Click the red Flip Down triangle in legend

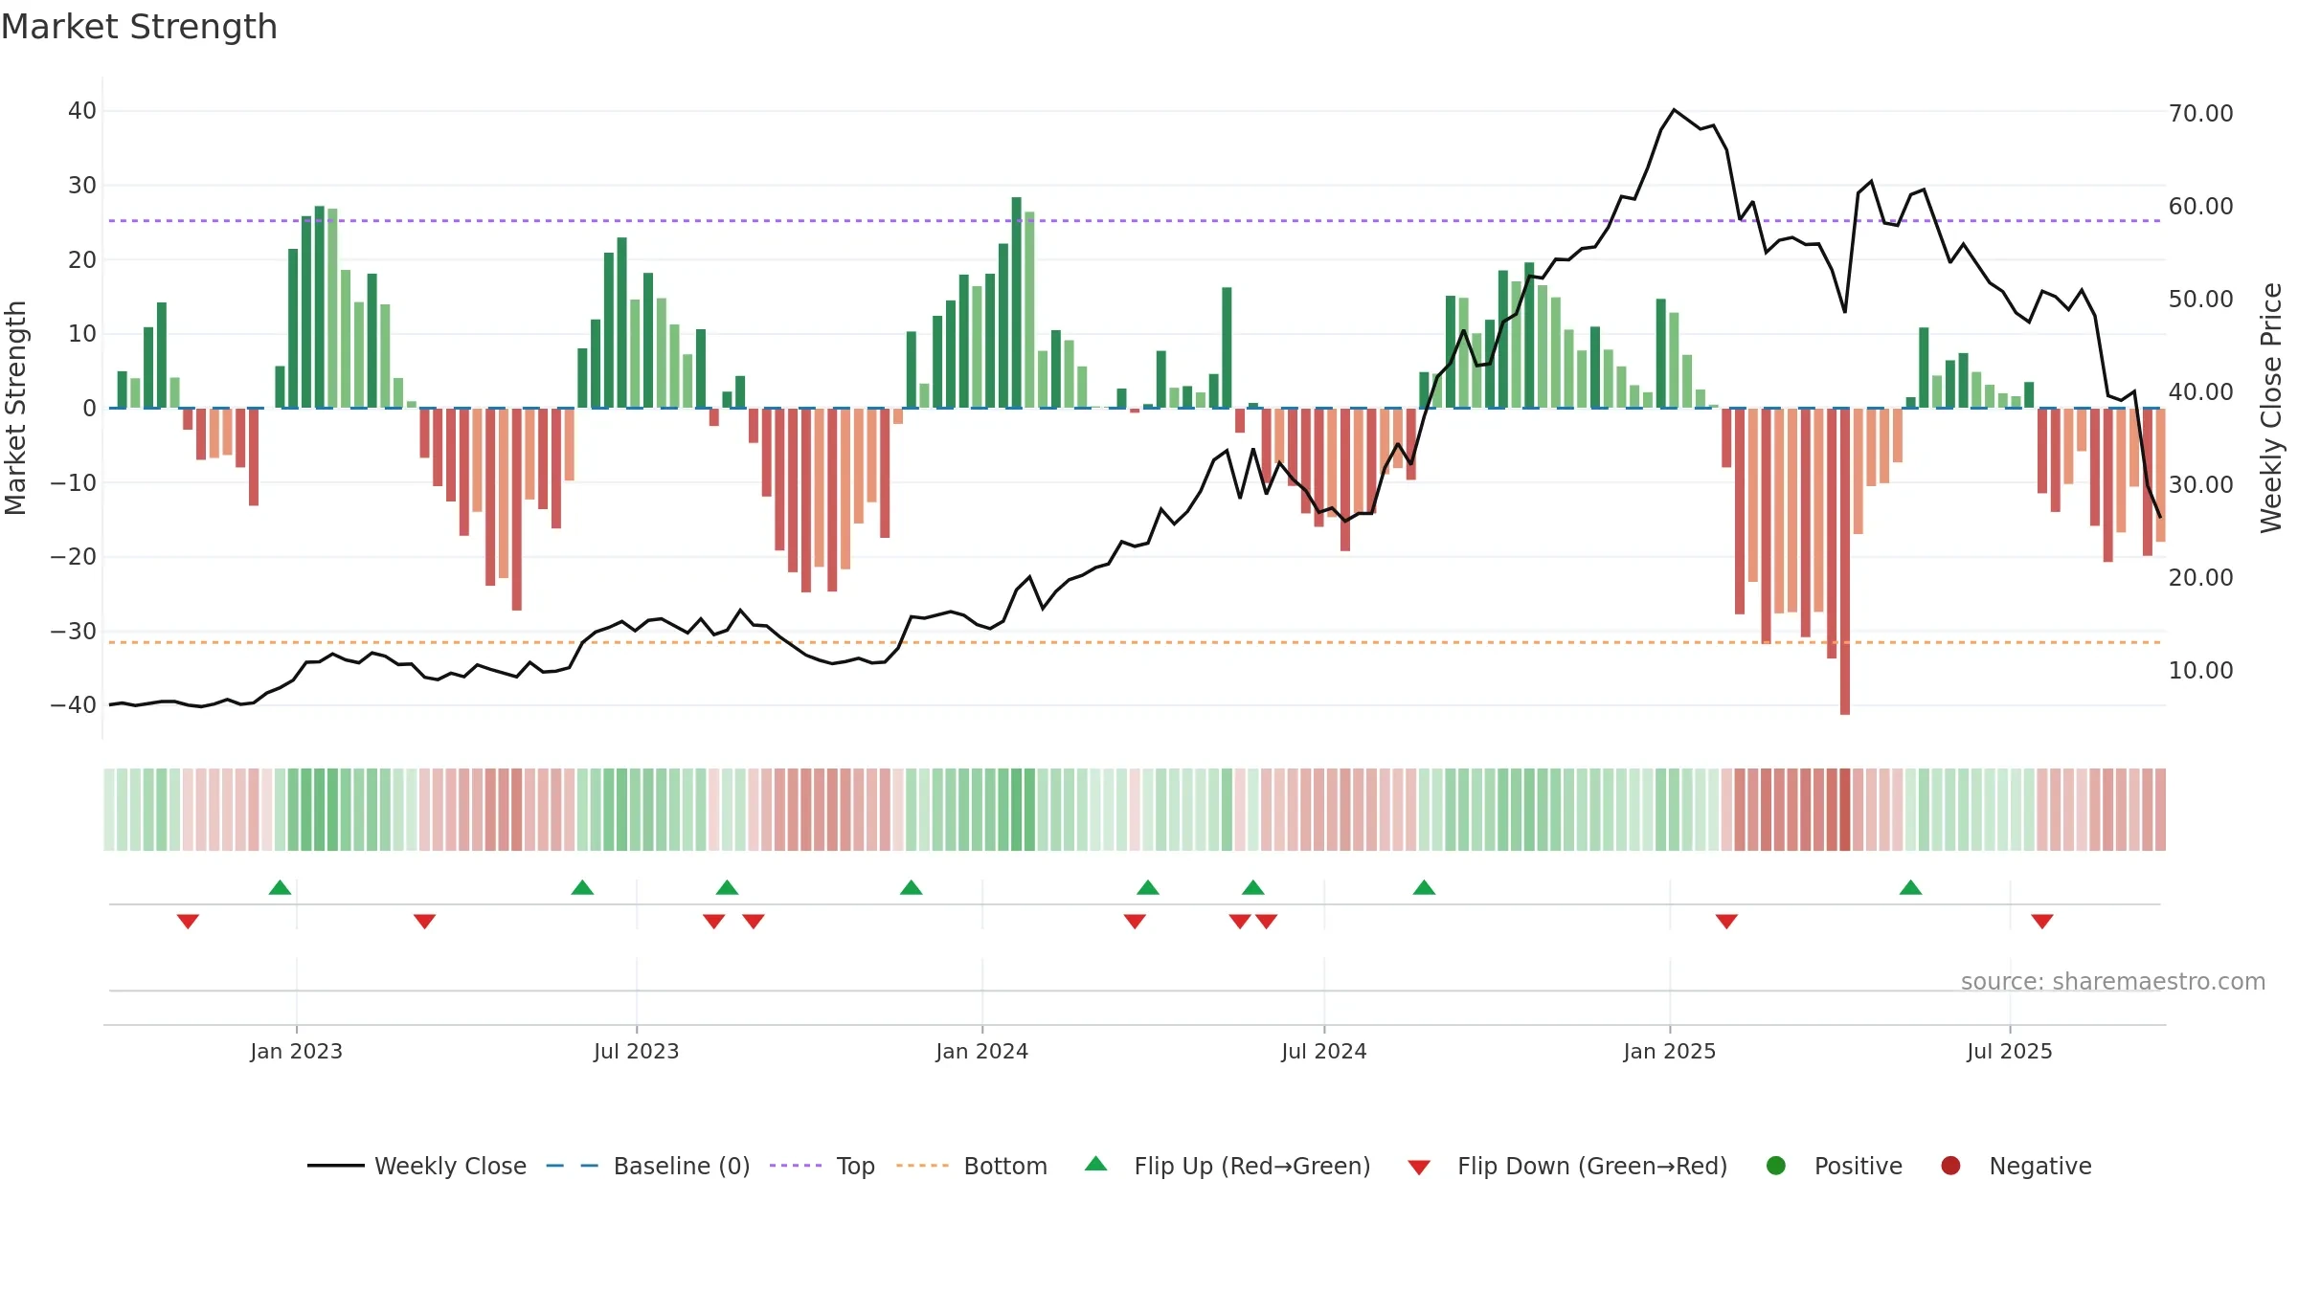click(1419, 1168)
